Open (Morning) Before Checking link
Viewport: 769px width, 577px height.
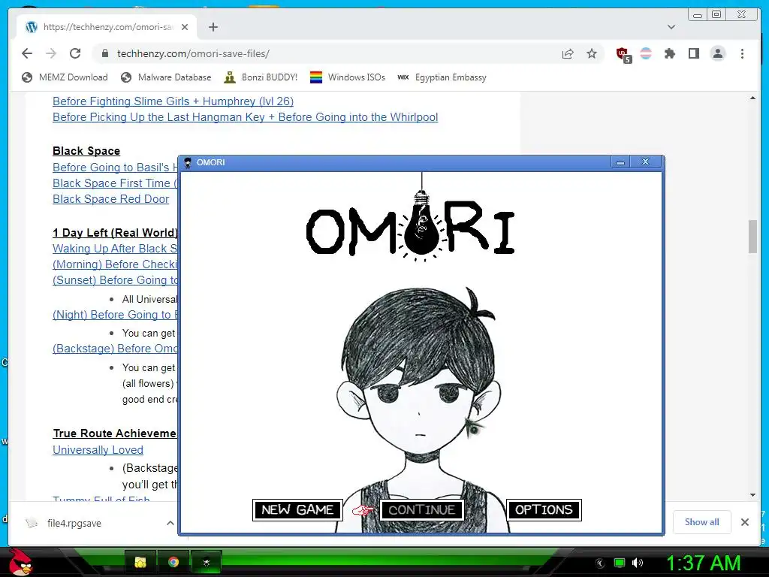point(115,264)
